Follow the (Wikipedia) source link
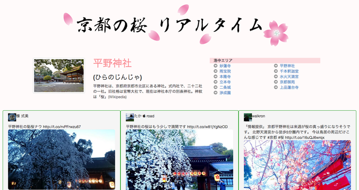Image resolution: width=359 pixels, height=190 pixels. point(117,97)
